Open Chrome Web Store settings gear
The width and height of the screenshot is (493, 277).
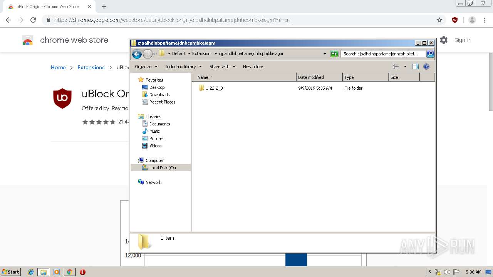444,40
